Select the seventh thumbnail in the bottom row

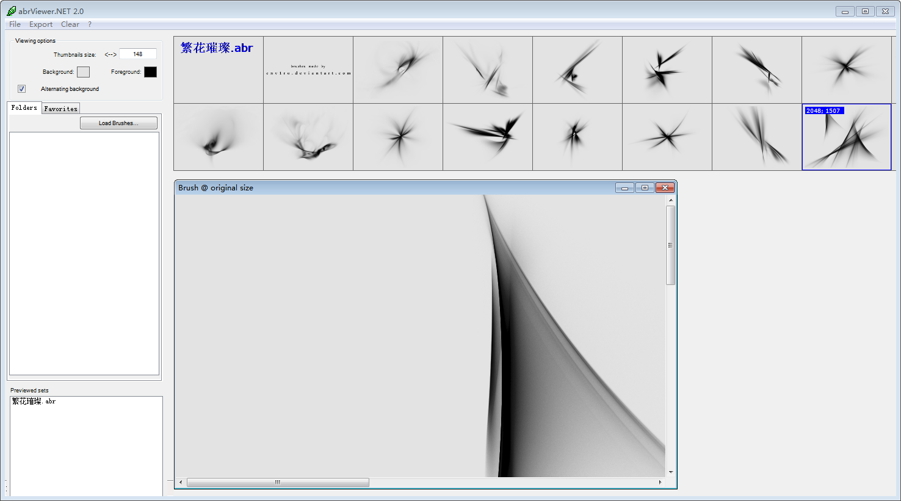pyautogui.click(x=757, y=137)
